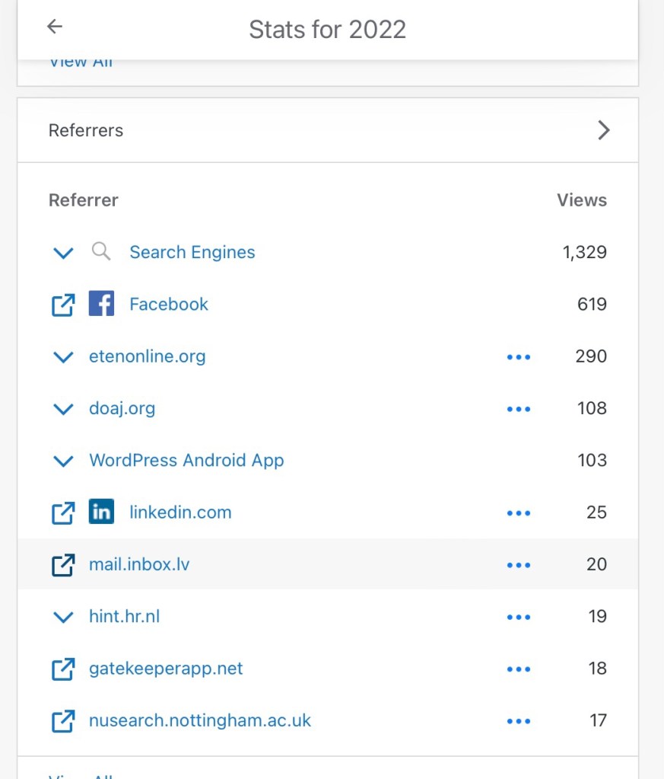
Task: Expand the WordPress Android App row
Action: pos(63,461)
